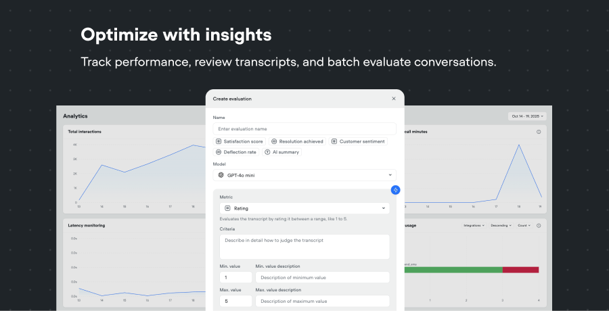609x311 pixels.
Task: Change the Descending sort dropdown
Action: coord(501,226)
